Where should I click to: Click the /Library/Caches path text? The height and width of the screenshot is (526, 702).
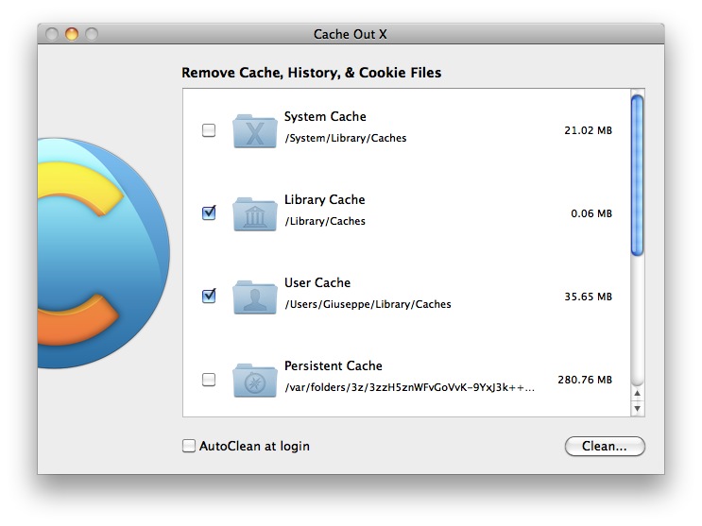coord(325,221)
